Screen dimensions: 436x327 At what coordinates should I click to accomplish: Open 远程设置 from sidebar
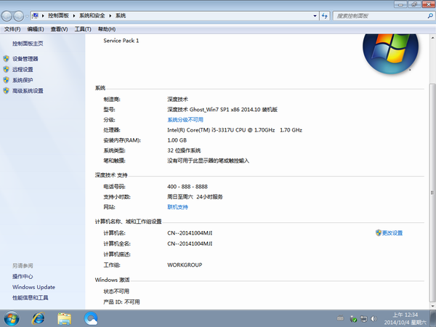point(23,69)
